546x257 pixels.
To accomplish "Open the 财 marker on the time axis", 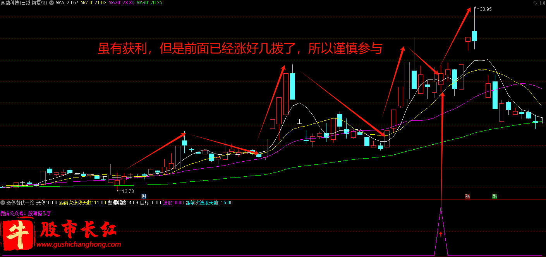I will pyautogui.click(x=144, y=196).
